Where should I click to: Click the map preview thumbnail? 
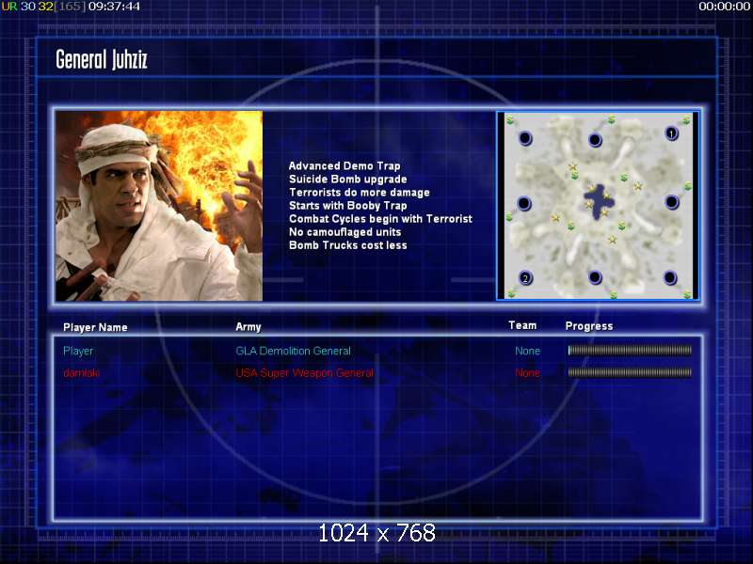click(598, 206)
